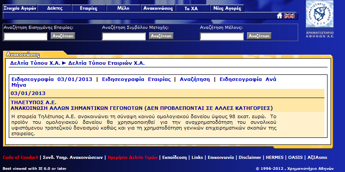Open the Μέλη menu
Screen dimensions: 345x172
point(123,8)
